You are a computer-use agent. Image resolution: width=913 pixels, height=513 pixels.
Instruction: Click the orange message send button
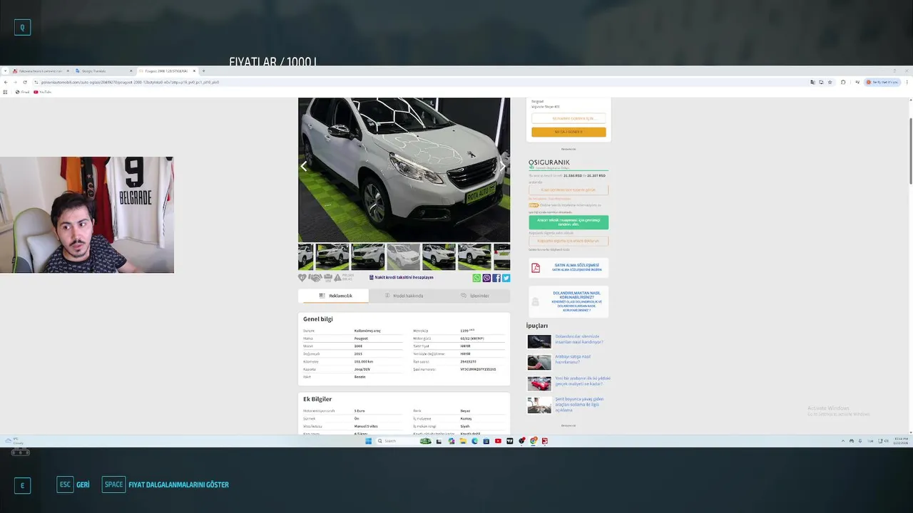click(x=568, y=132)
